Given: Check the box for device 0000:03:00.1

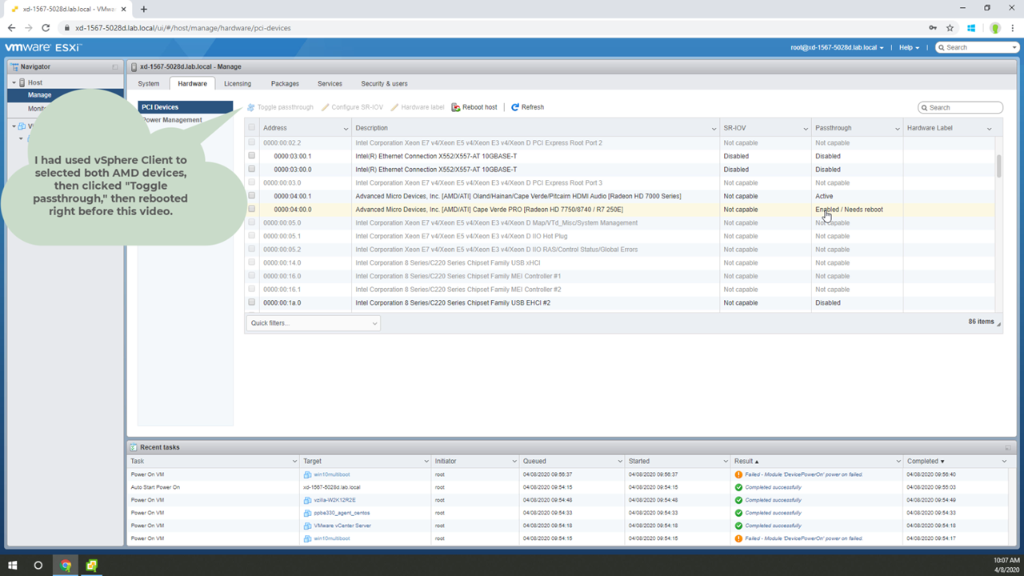Looking at the screenshot, I should 252,156.
